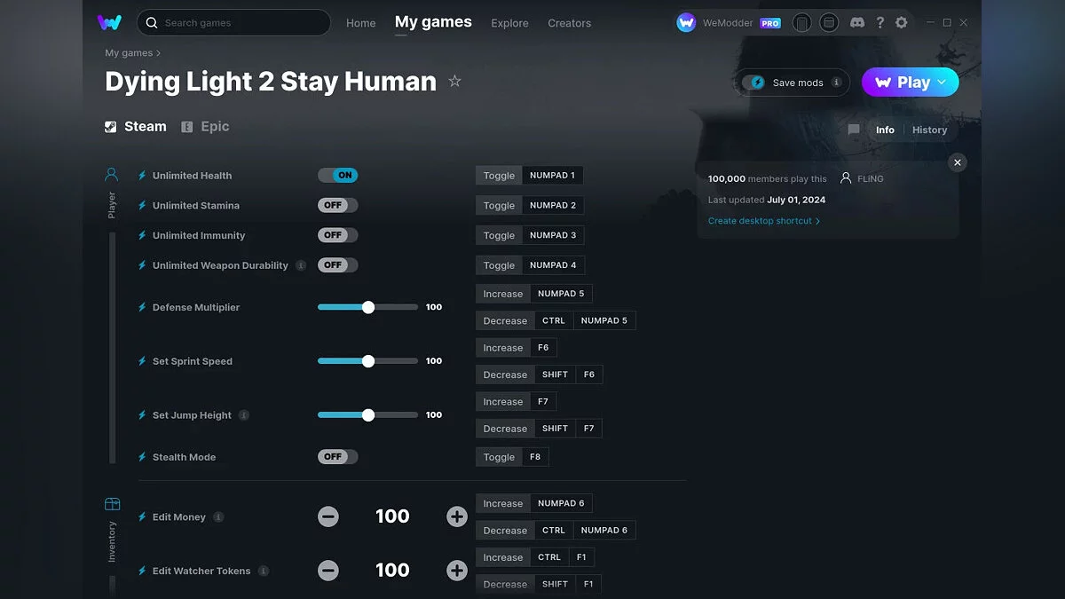The width and height of the screenshot is (1065, 599).
Task: Open the Play button dropdown arrow
Action: click(x=943, y=82)
